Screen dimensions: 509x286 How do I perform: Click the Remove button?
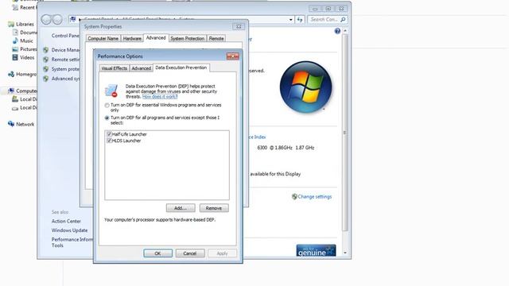coord(214,208)
